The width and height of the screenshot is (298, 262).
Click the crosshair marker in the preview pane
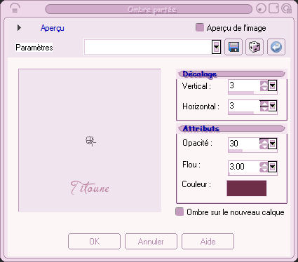coord(90,142)
